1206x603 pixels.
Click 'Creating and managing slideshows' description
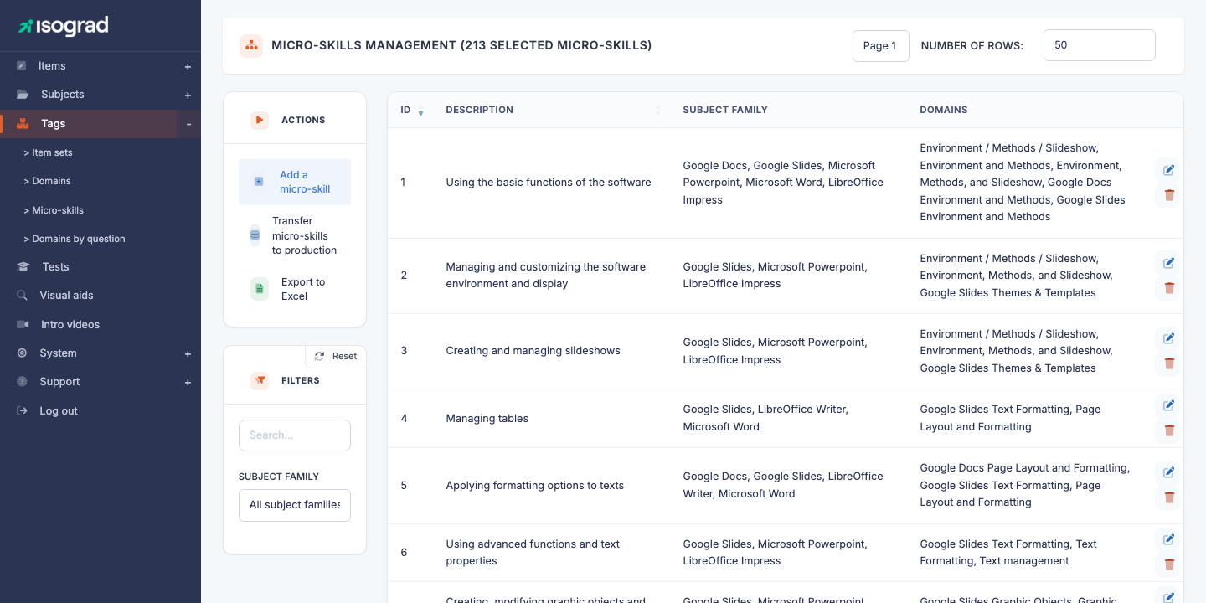point(533,350)
